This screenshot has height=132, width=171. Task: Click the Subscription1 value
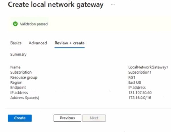coord(140,72)
